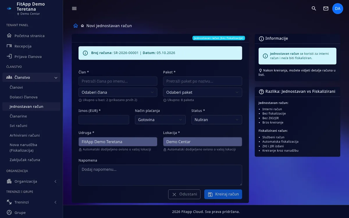Click the Recepcija sidebar icon
This screenshot has height=218, width=349.
click(x=9, y=46)
